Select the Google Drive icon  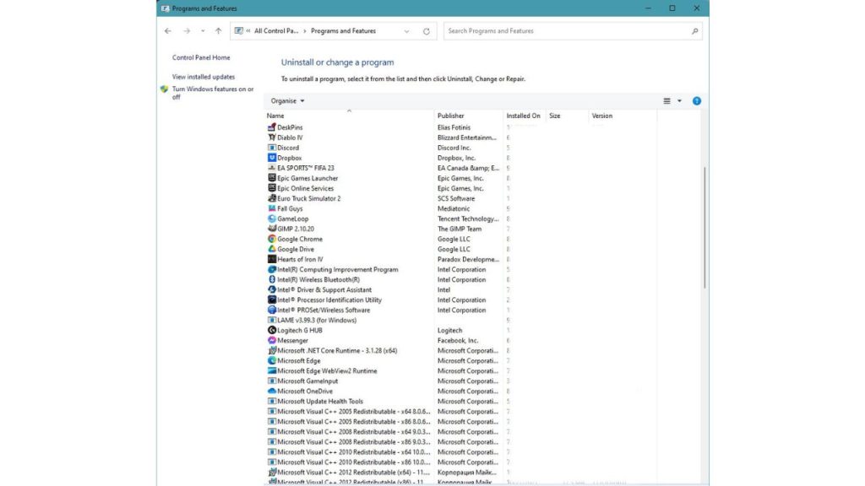point(271,249)
